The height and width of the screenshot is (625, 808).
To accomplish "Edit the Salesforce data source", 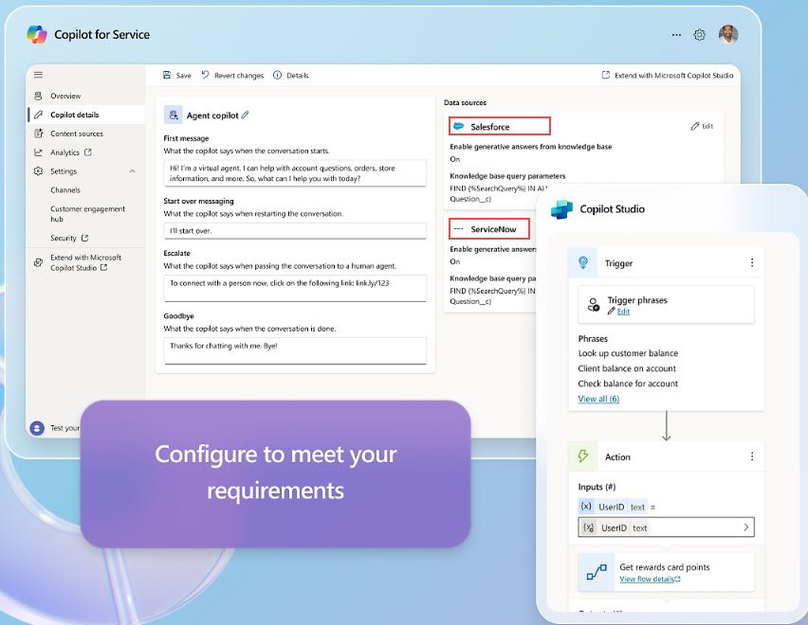I will [702, 126].
